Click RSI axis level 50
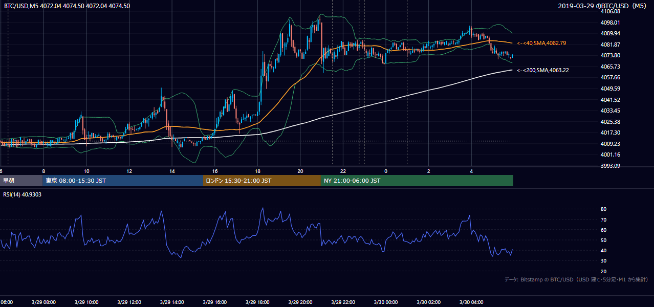Screen dimensions: 654x307 [603, 240]
